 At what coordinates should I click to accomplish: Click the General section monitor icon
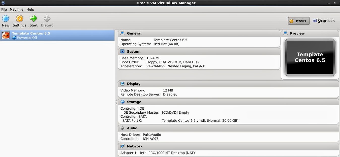tap(122, 33)
